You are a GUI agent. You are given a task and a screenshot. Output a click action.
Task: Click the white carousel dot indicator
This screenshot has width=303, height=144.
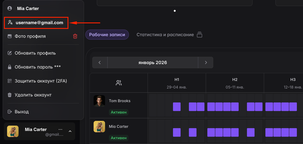coord(175,11)
